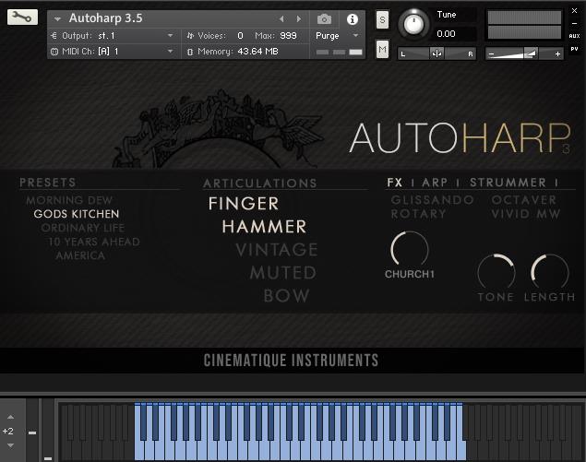Open snapshot view with camera icon
Viewport: 586px width, 462px height.
tap(324, 19)
